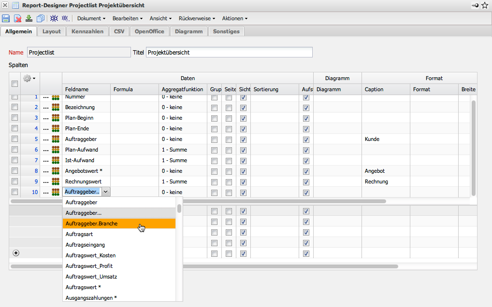Tick the selection checkbox for row 3

(14, 118)
